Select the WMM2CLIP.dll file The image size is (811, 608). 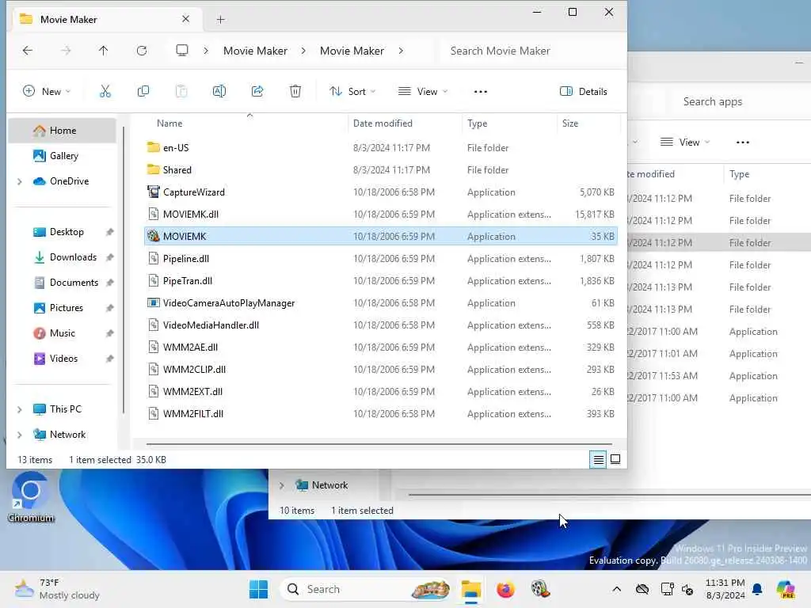coord(381,370)
